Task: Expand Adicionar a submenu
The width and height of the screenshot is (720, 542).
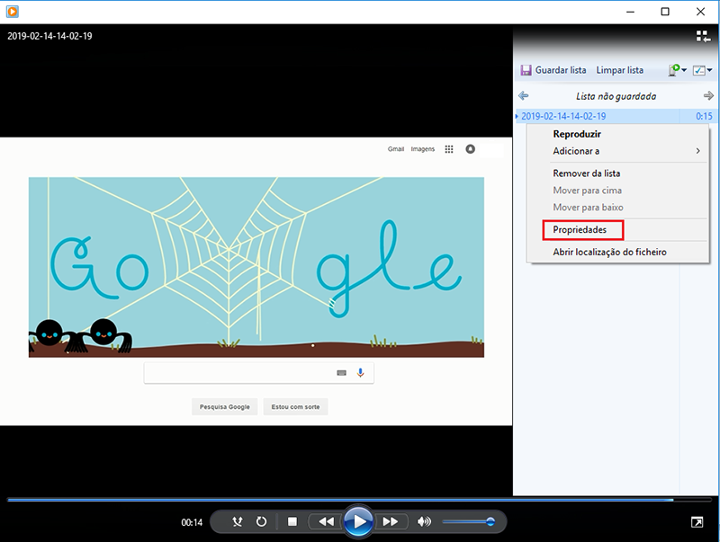Action: (x=616, y=151)
